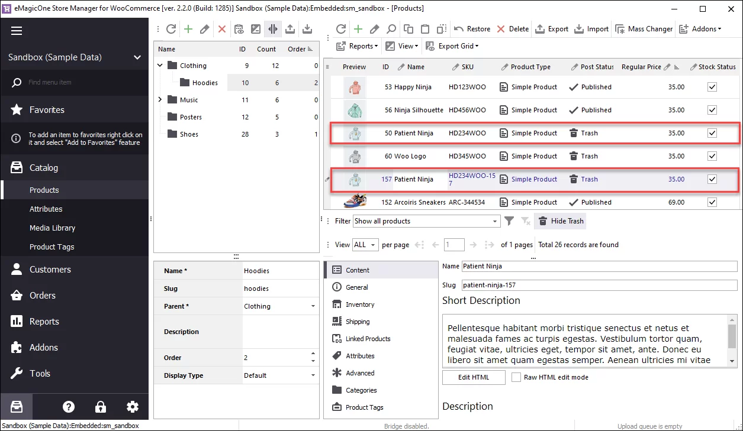Switch to the Inventory tab
Screen dimensions: 743x431
360,304
